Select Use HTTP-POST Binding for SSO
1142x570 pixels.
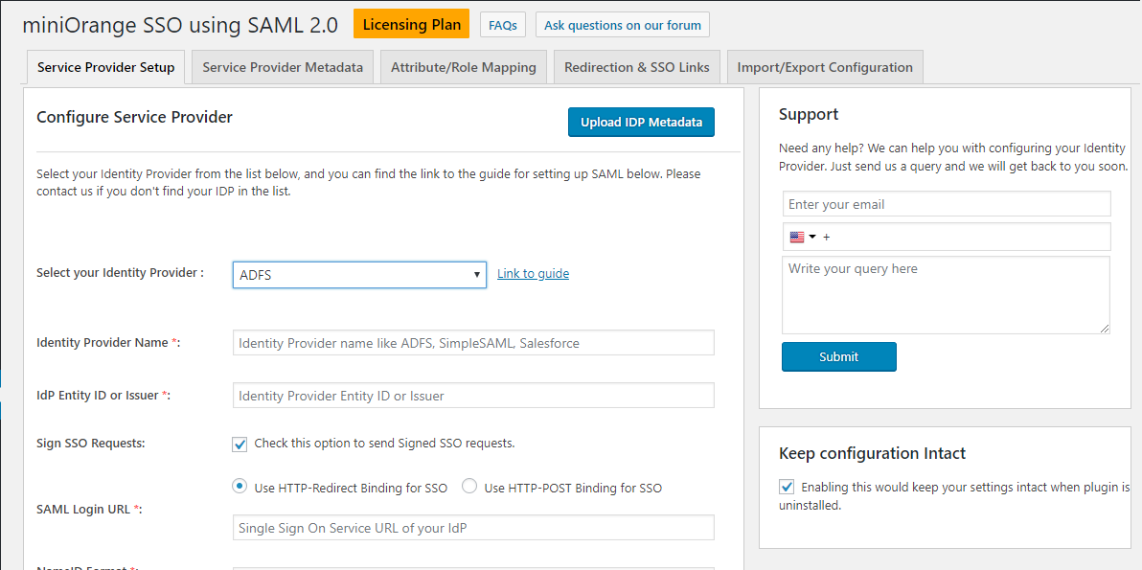point(469,487)
